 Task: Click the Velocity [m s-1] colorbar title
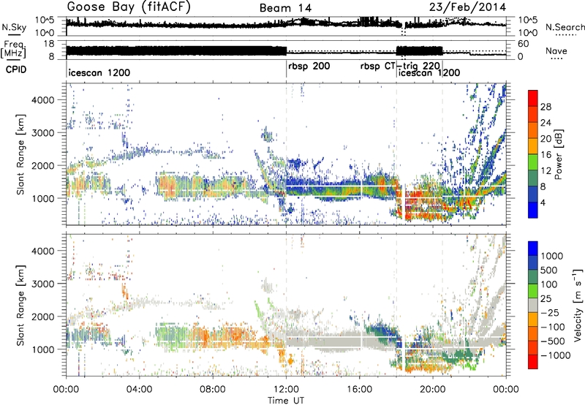[578, 305]
